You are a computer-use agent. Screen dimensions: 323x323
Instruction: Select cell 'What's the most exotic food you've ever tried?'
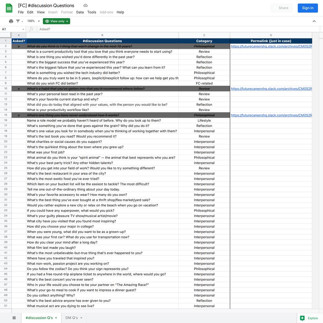pyautogui.click(x=102, y=179)
